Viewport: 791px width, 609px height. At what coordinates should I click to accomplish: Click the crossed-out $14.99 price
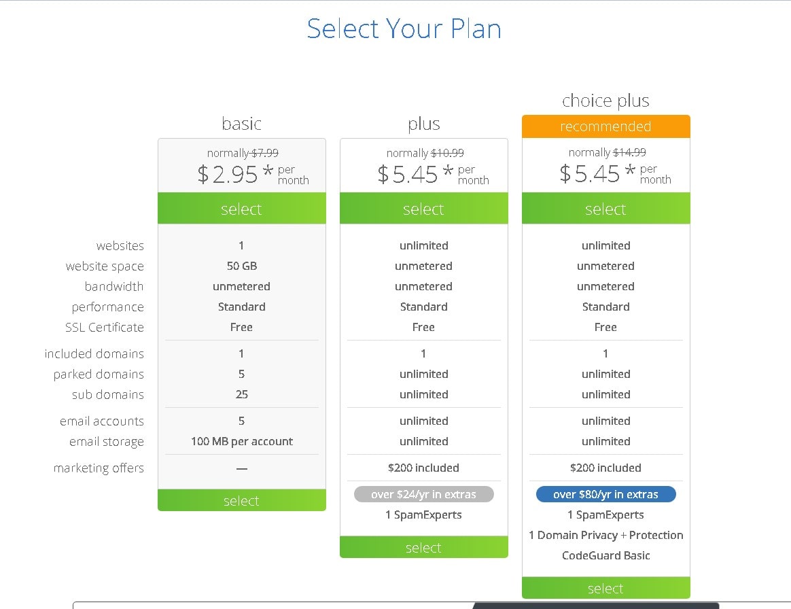click(x=629, y=152)
